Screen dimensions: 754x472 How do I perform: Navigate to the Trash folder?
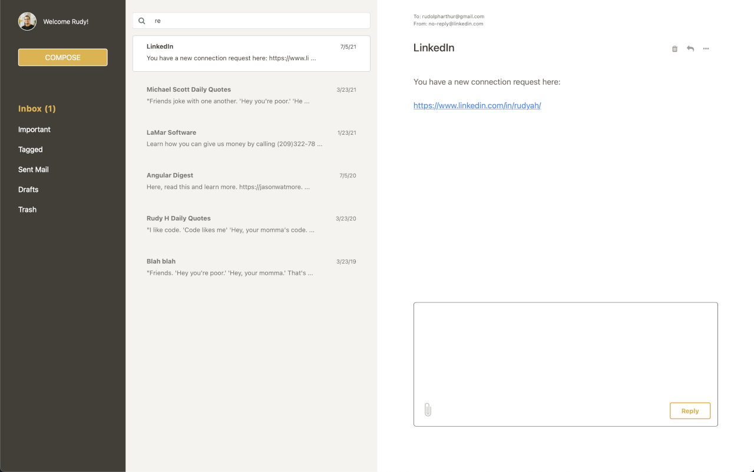click(27, 210)
